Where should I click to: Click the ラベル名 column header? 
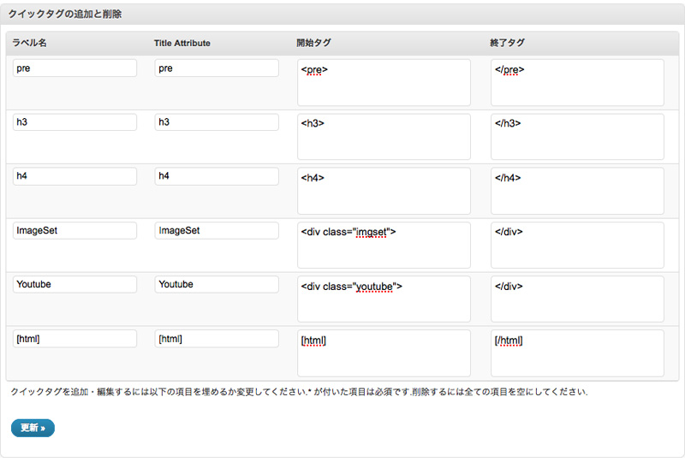(29, 43)
